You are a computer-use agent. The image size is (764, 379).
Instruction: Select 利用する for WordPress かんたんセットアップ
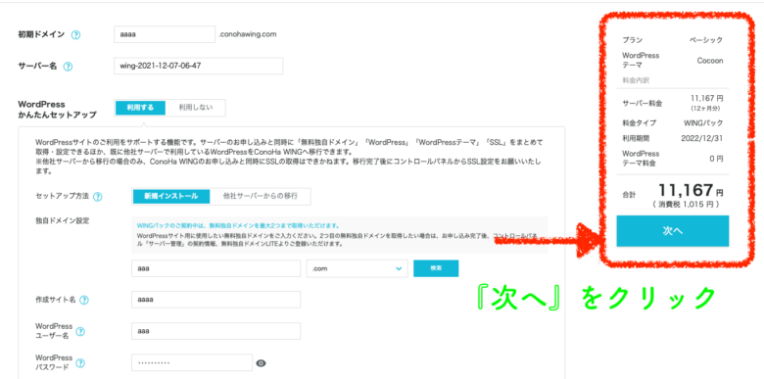tap(140, 108)
